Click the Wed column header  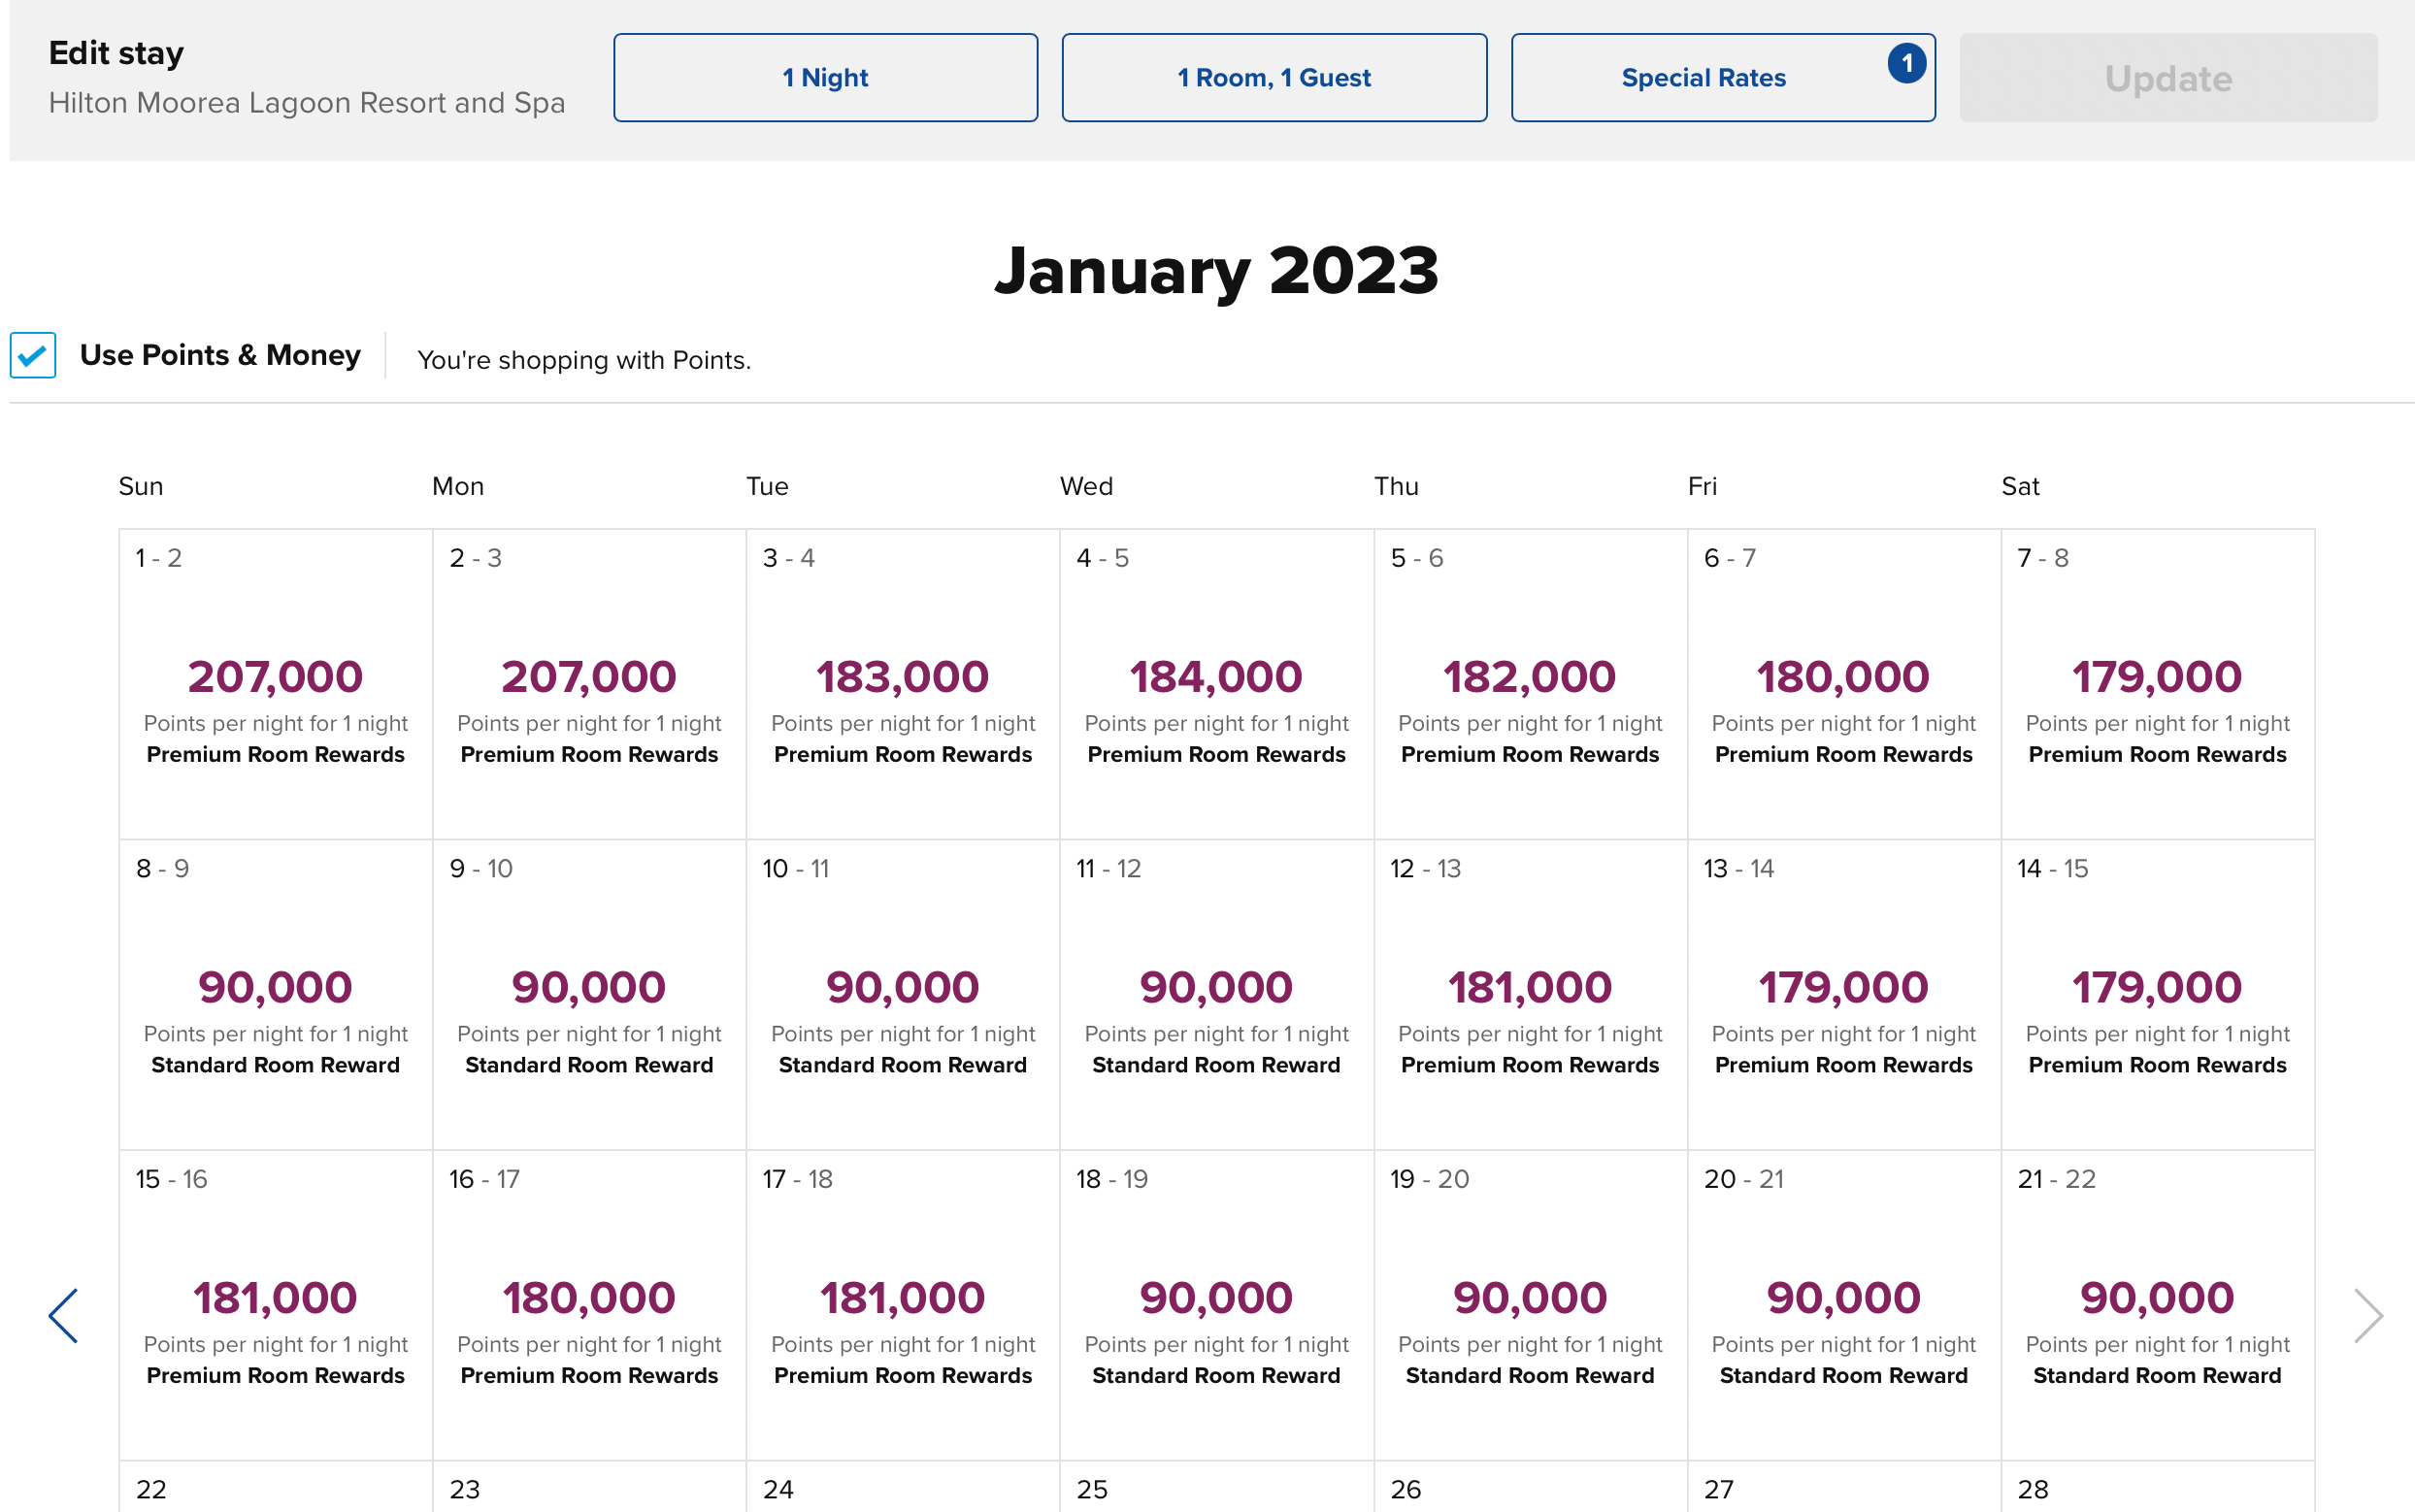tap(1086, 486)
